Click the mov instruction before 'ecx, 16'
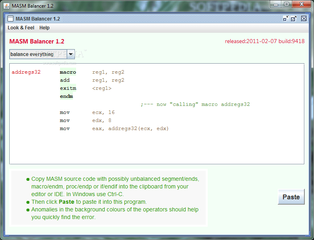 click(65, 112)
